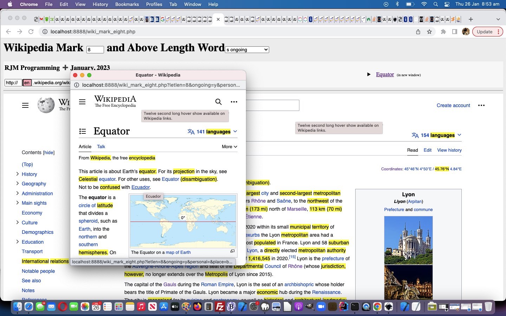Click the Lyon basilica photo
Viewport: 506px width, 316px height.
coord(408,240)
